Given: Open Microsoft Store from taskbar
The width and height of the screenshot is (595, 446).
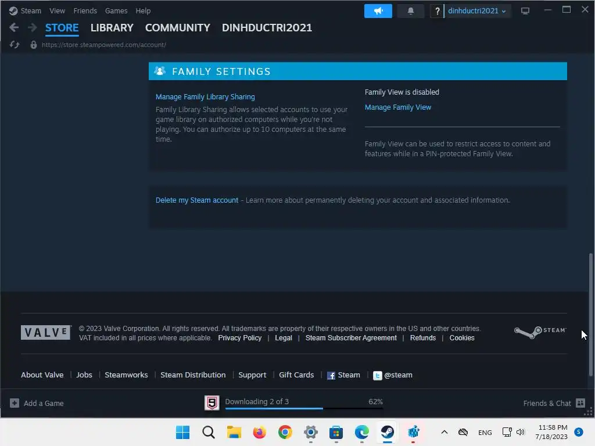Looking at the screenshot, I should tap(336, 432).
